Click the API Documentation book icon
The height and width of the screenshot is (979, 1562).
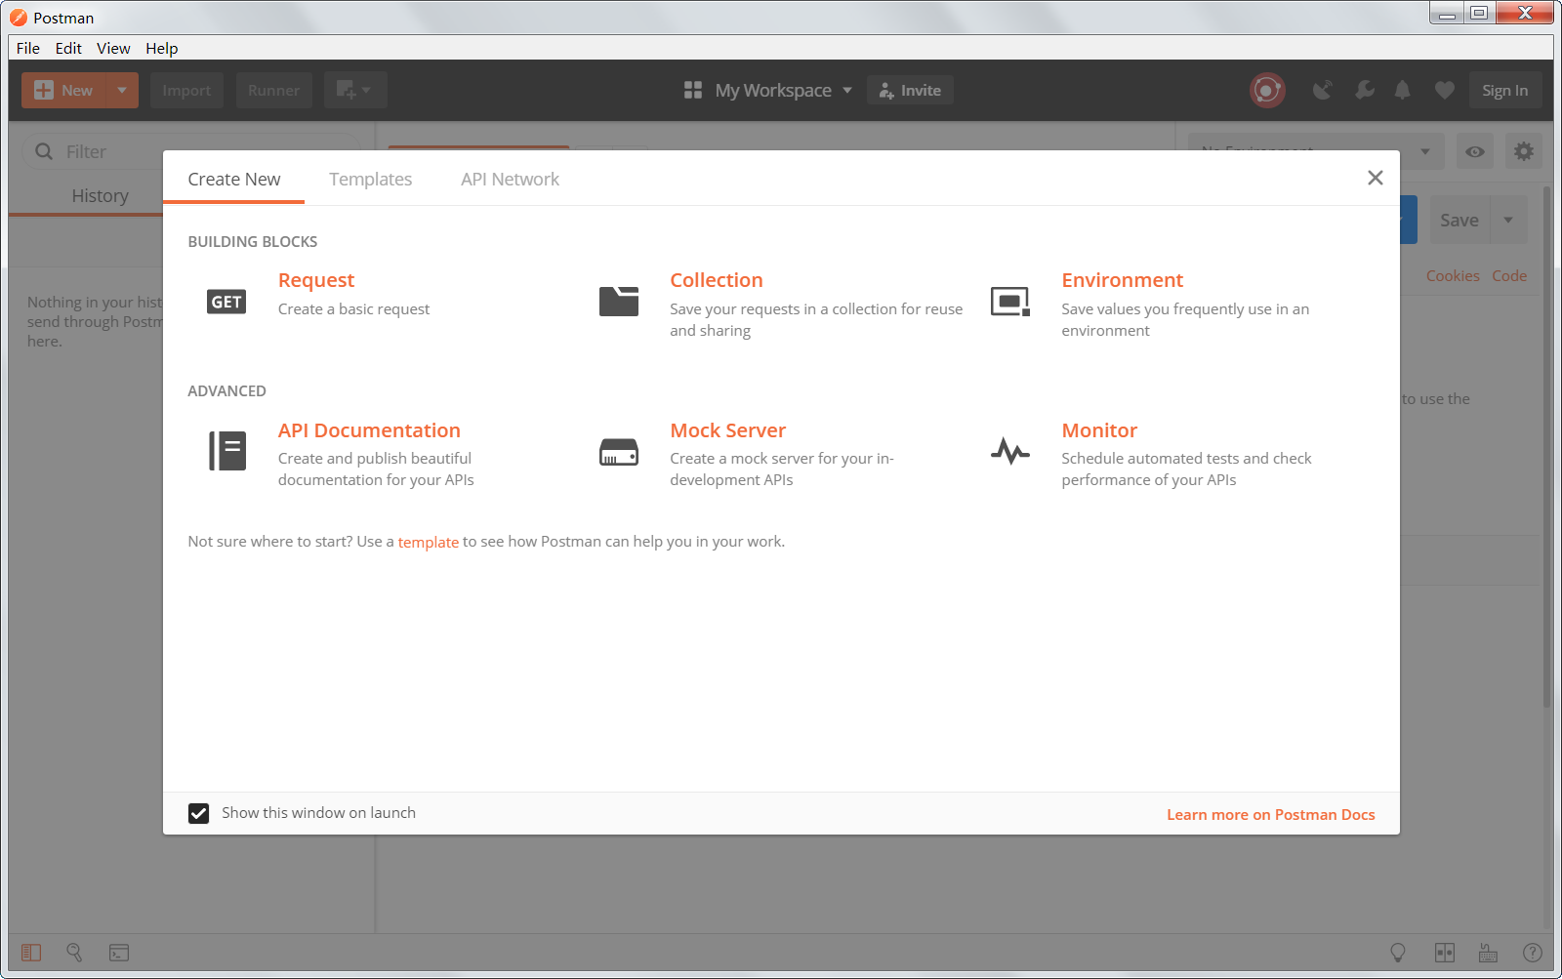227,451
